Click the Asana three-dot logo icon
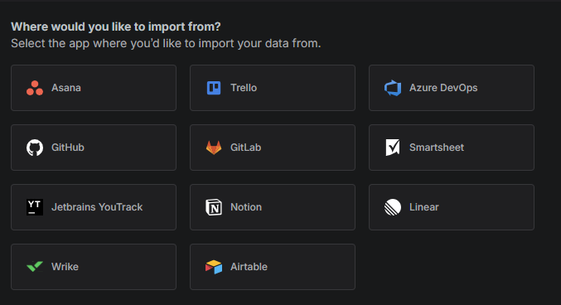 (x=35, y=88)
